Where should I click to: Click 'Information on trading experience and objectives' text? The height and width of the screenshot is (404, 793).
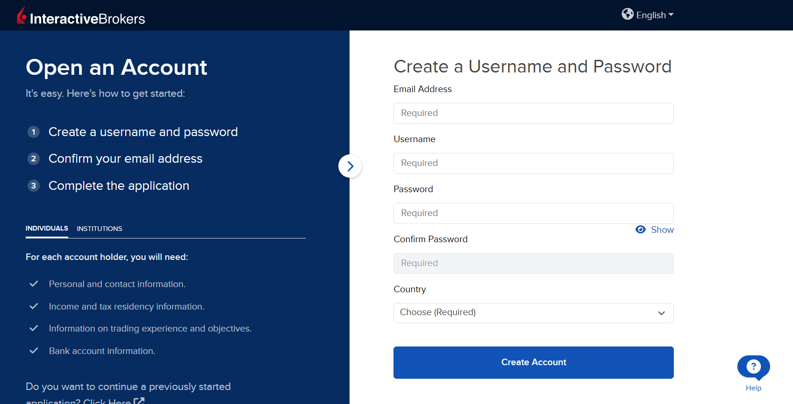point(150,329)
